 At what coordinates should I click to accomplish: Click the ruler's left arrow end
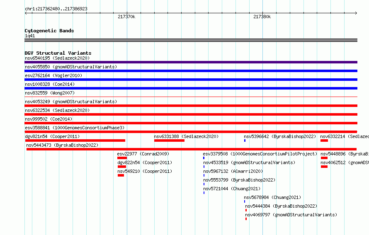click(26, 13)
